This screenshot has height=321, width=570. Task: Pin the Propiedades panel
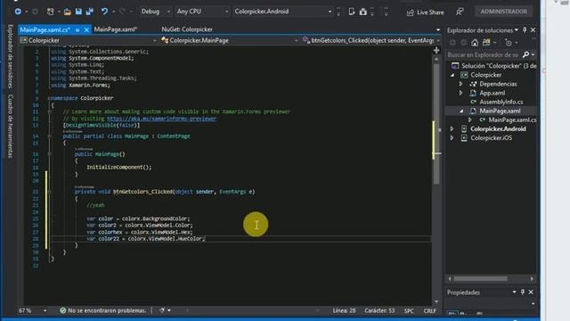pyautogui.click(x=523, y=292)
